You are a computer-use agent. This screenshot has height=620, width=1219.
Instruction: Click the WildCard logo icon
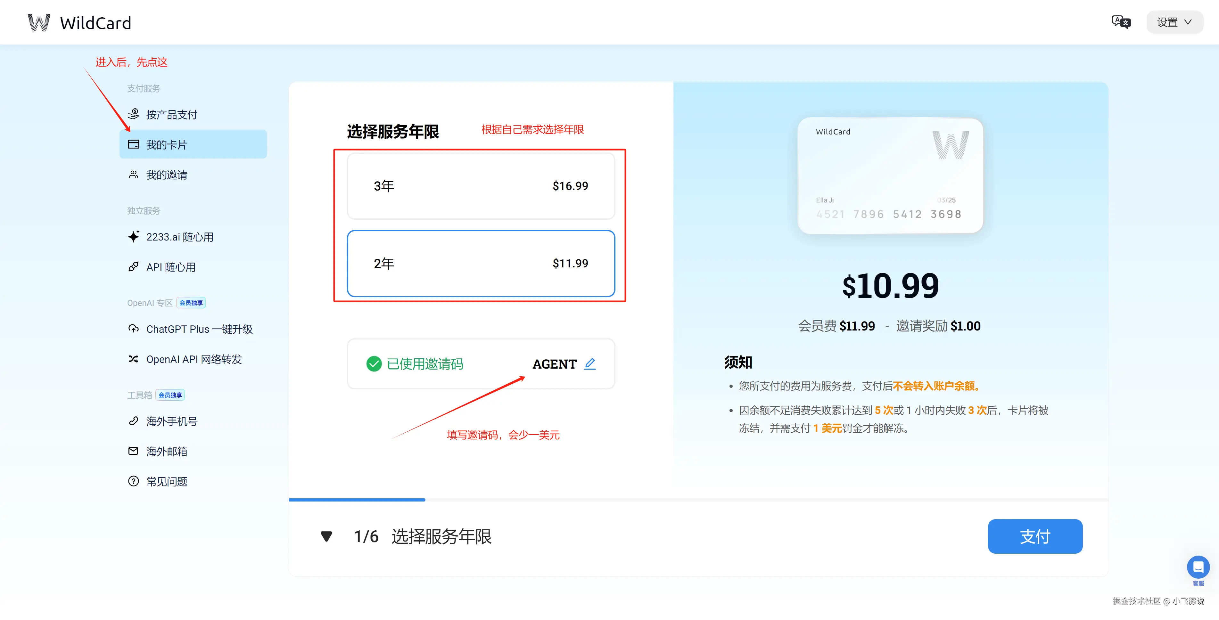(x=39, y=23)
